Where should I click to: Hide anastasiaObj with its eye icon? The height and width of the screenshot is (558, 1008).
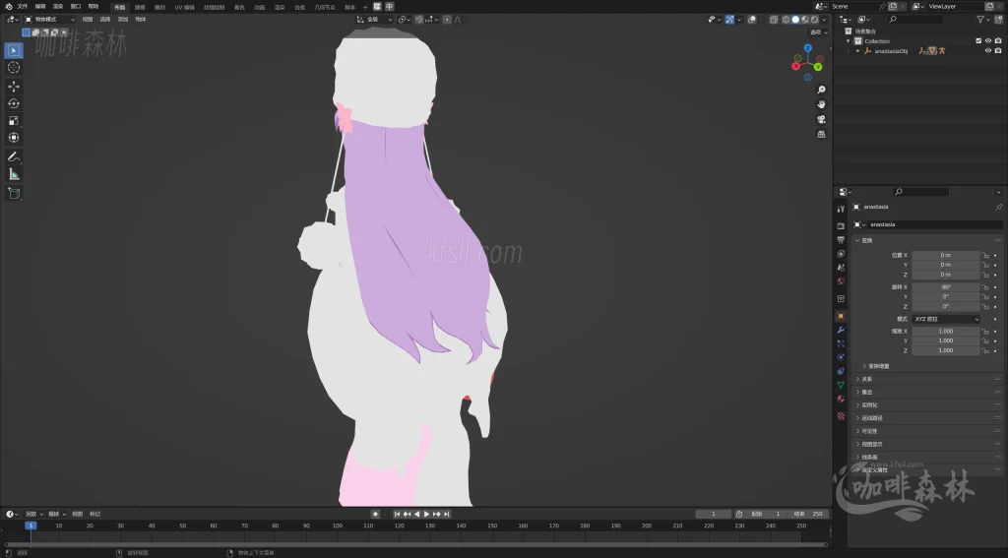[x=988, y=51]
